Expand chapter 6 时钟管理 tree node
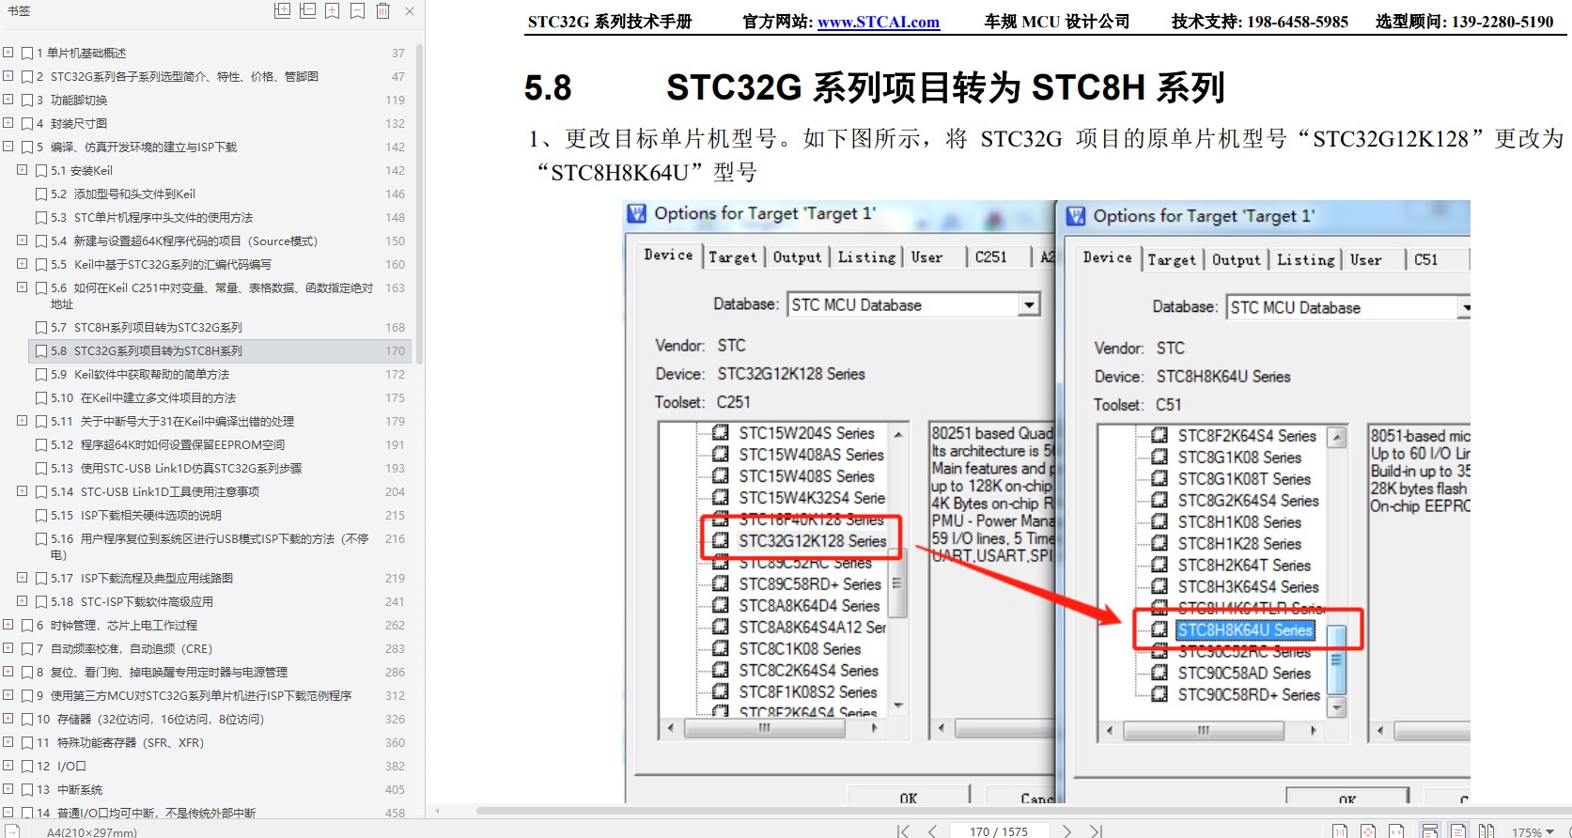Image resolution: width=1572 pixels, height=838 pixels. (x=8, y=625)
